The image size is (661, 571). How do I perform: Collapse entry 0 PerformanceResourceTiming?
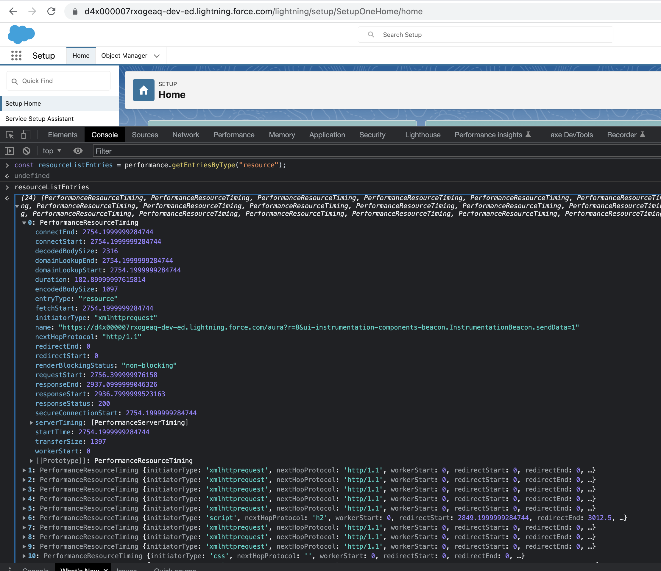pos(24,223)
